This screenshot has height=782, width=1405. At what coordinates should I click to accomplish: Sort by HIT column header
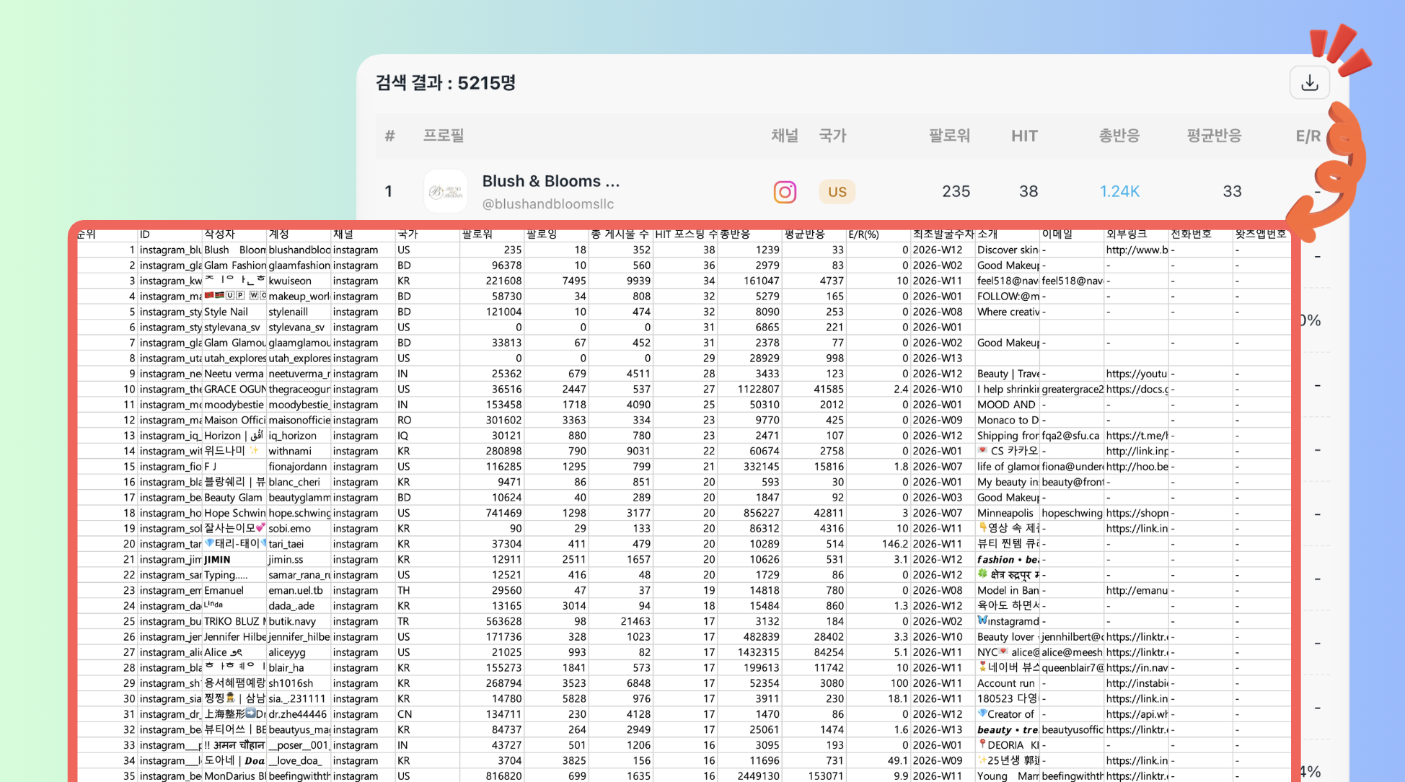(1023, 136)
